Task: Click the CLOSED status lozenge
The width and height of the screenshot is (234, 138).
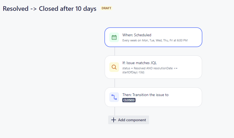Action: tap(129, 100)
